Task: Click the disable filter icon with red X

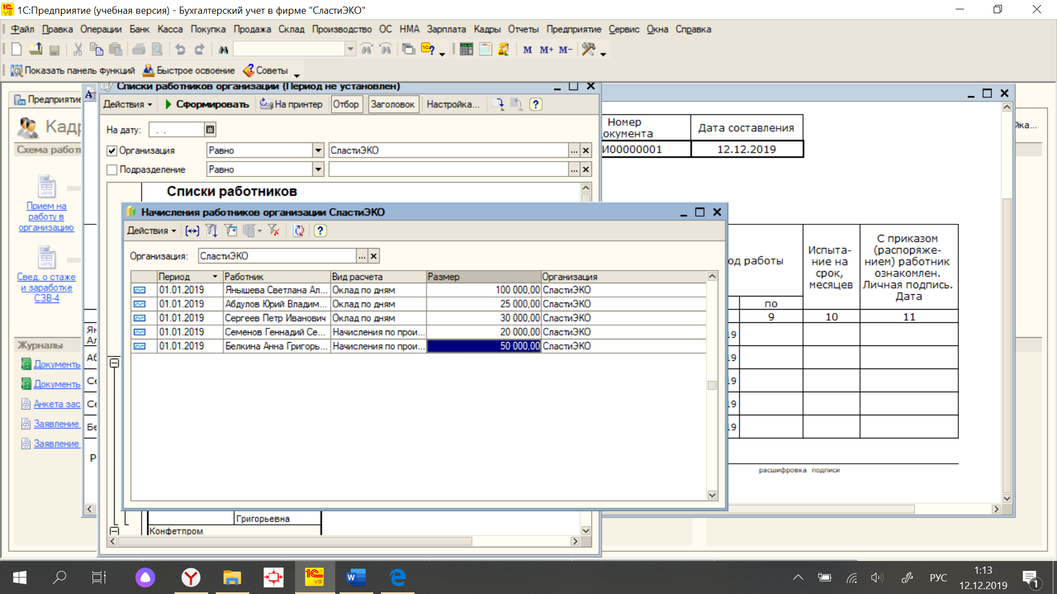Action: point(274,231)
